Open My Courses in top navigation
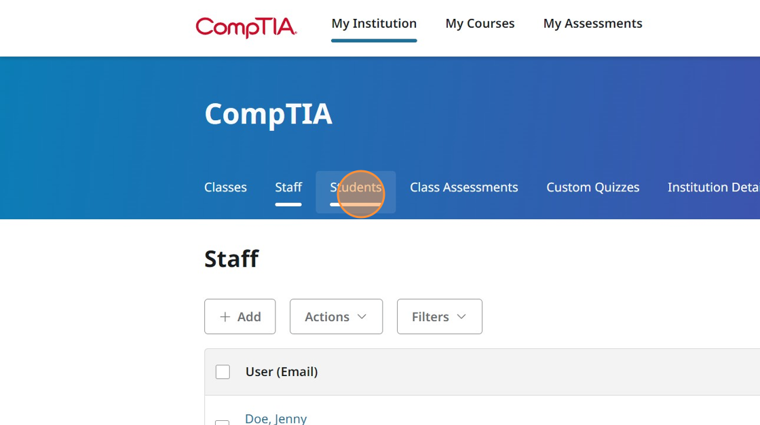Image resolution: width=760 pixels, height=425 pixels. tap(480, 24)
